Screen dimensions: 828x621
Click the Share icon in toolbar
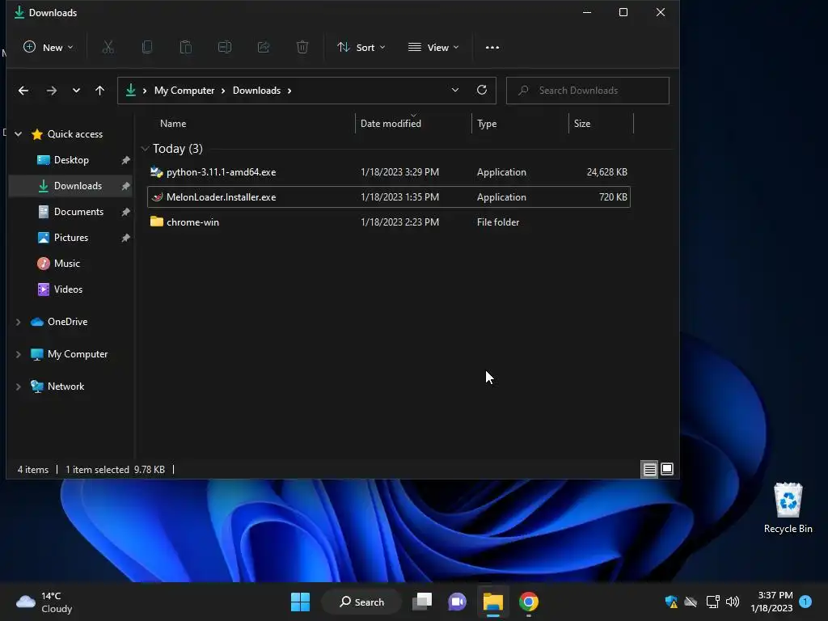coord(264,48)
